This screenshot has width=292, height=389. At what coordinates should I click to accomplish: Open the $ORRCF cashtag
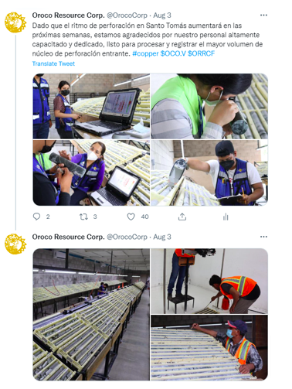tap(201, 53)
